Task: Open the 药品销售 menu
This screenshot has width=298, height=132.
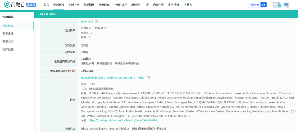Action: pos(89,5)
